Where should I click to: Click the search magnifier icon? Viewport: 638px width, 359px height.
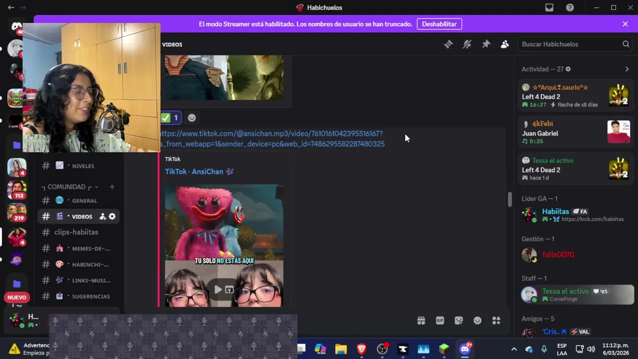(x=626, y=44)
